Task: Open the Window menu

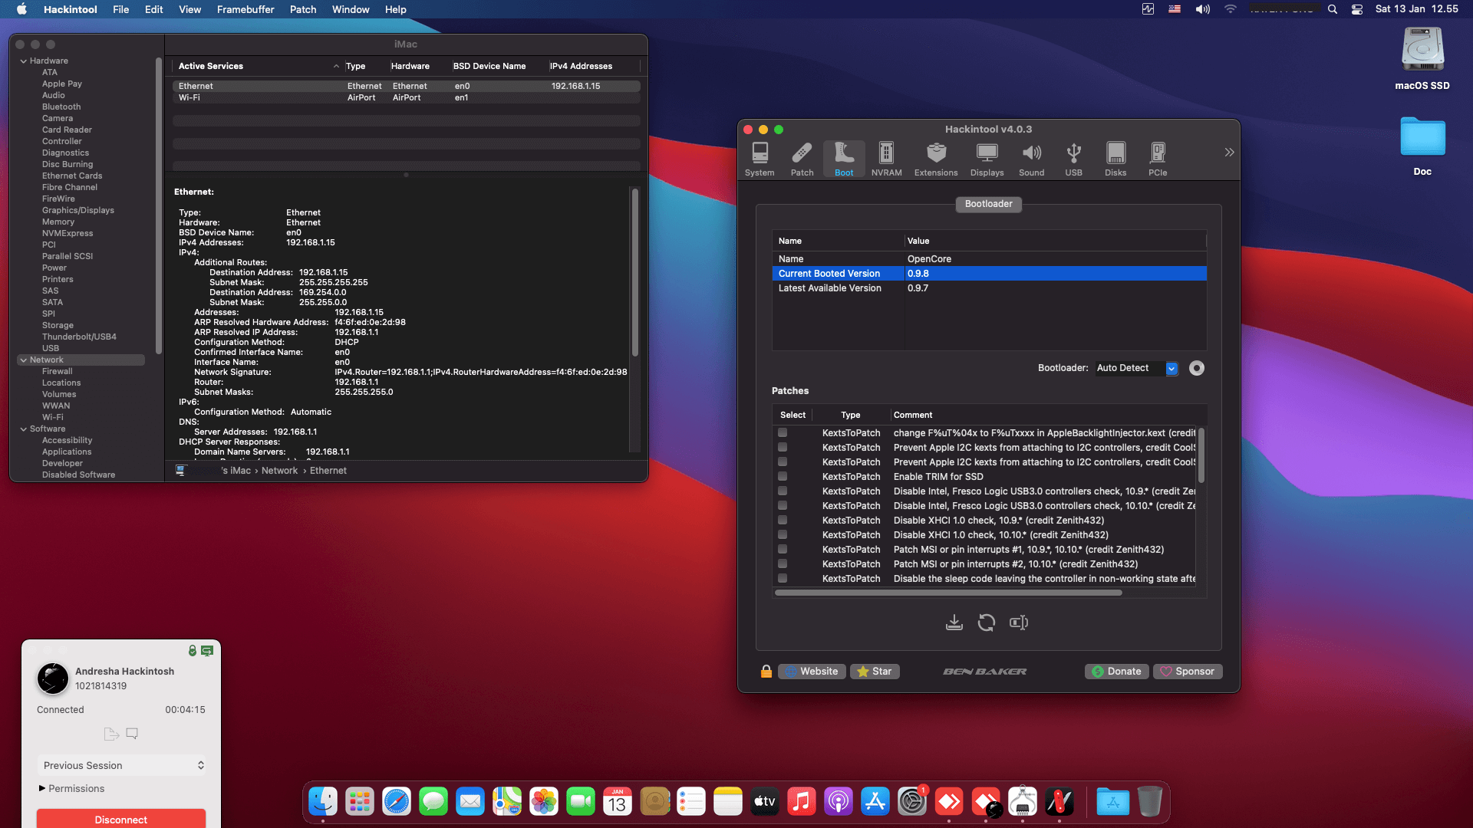Action: pos(351,9)
